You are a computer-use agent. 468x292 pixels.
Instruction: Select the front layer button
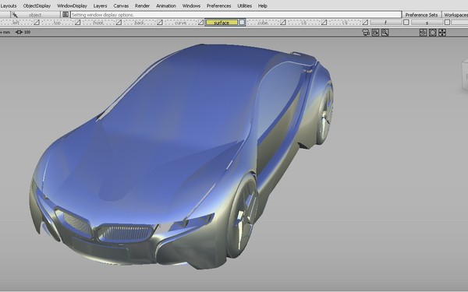tap(98, 23)
